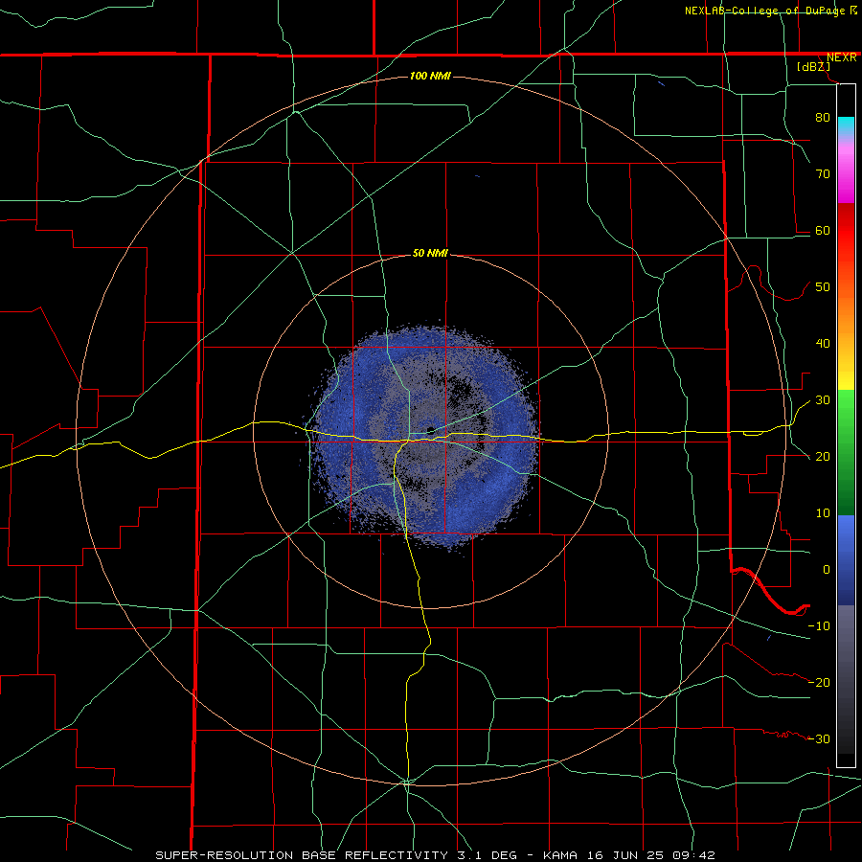Click the NEXLAB-College of DuPage watermark text
Viewport: 862px width, 862px height.
[765, 11]
